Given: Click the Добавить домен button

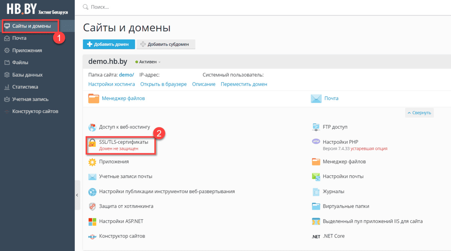Looking at the screenshot, I should tap(109, 44).
